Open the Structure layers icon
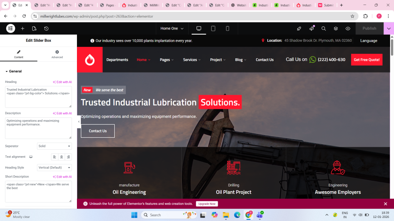Screen dimensions: 394x221 [x=336, y=28]
